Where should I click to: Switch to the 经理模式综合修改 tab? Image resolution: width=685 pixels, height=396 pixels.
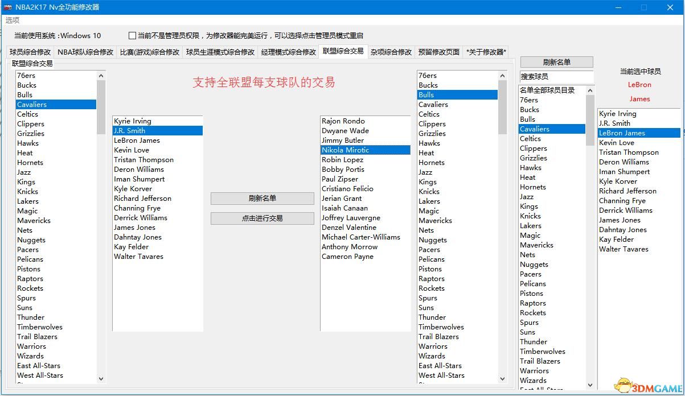click(x=289, y=52)
